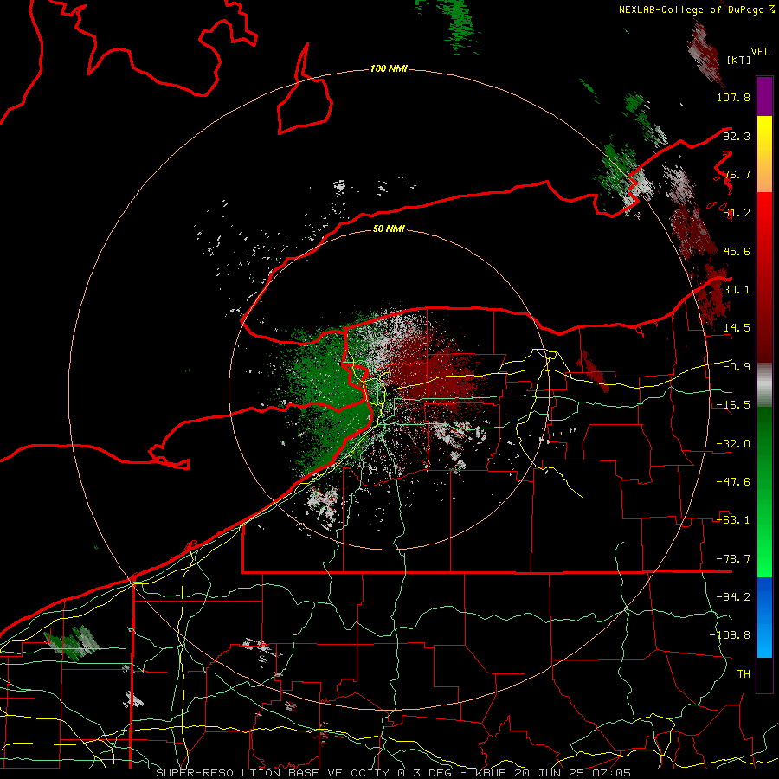The image size is (779, 779).
Task: Click the 61.2 value on velocity scale
Action: pos(737,213)
